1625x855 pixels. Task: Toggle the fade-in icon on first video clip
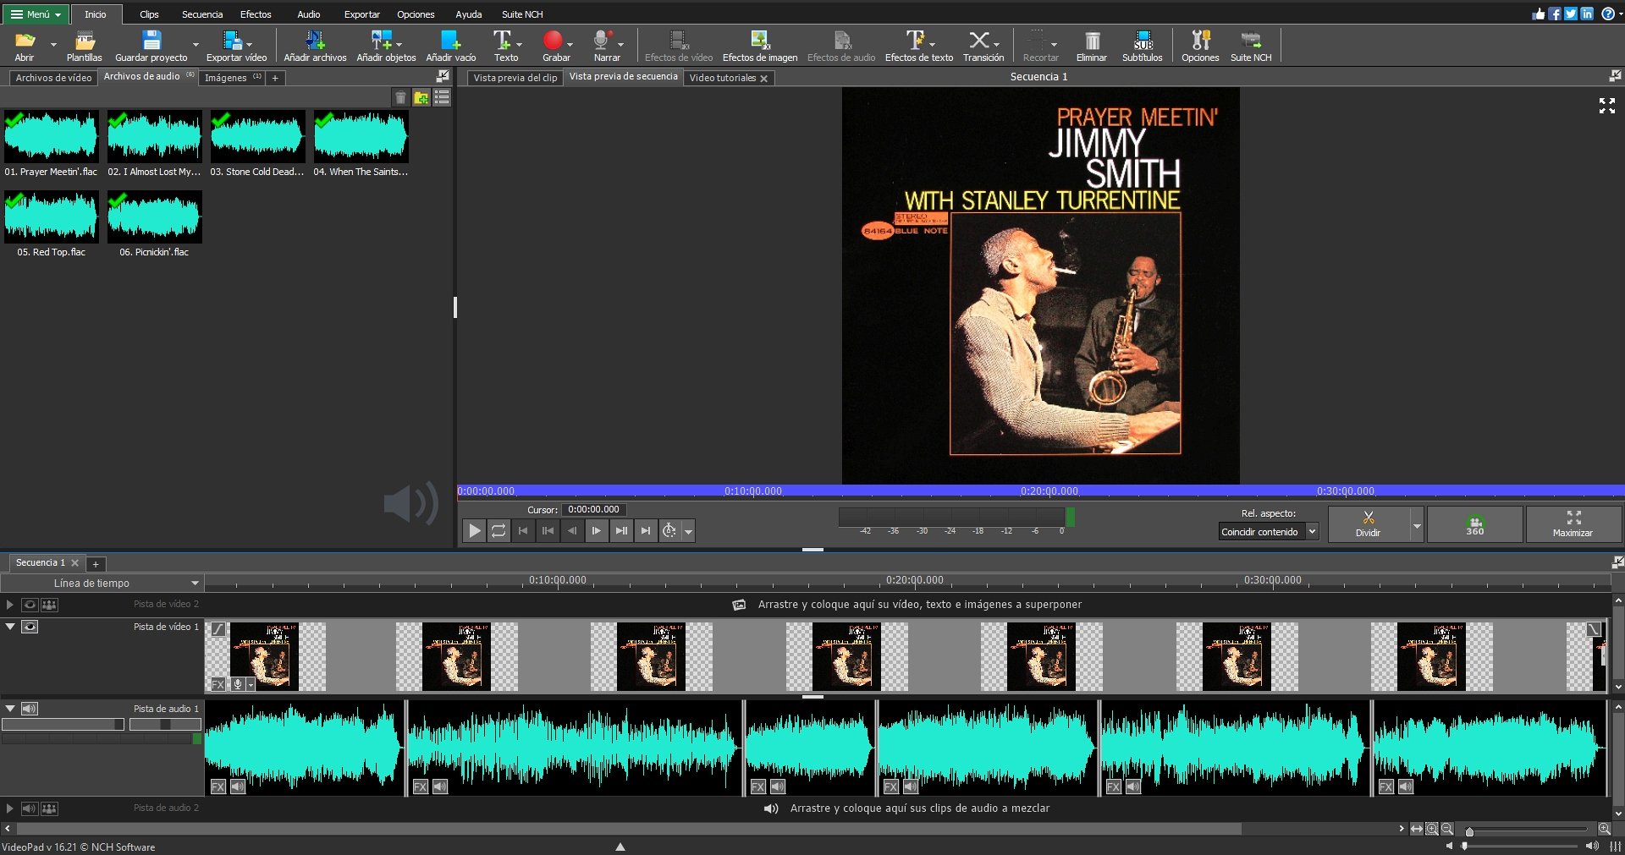(x=218, y=628)
